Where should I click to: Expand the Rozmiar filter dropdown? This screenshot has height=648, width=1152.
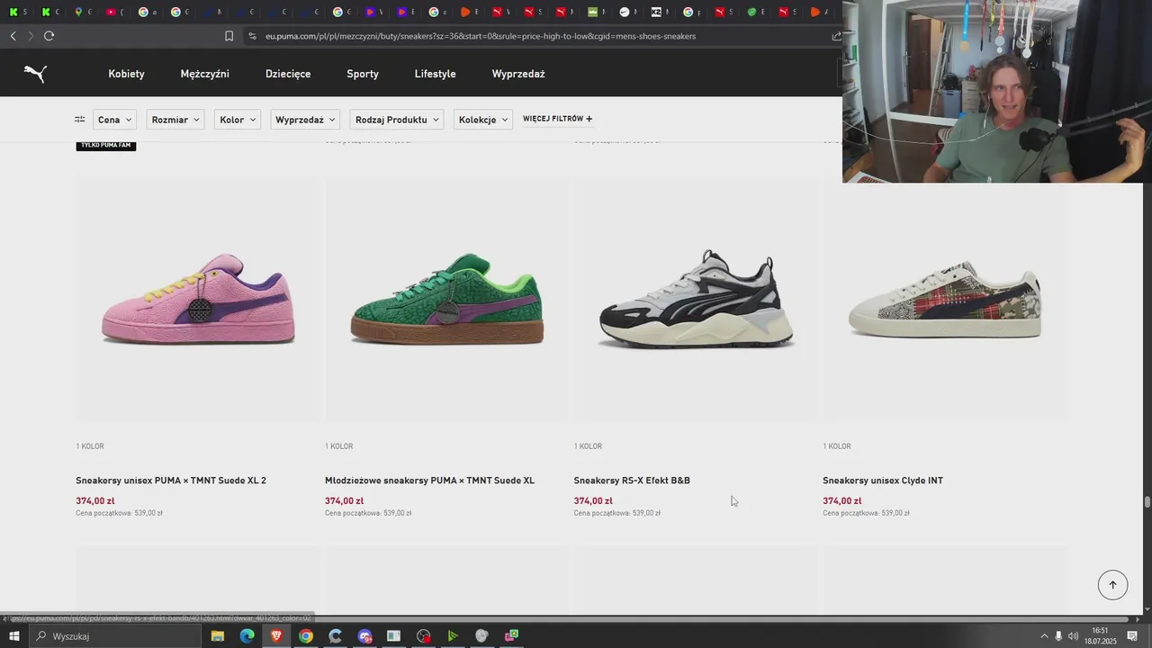[175, 120]
